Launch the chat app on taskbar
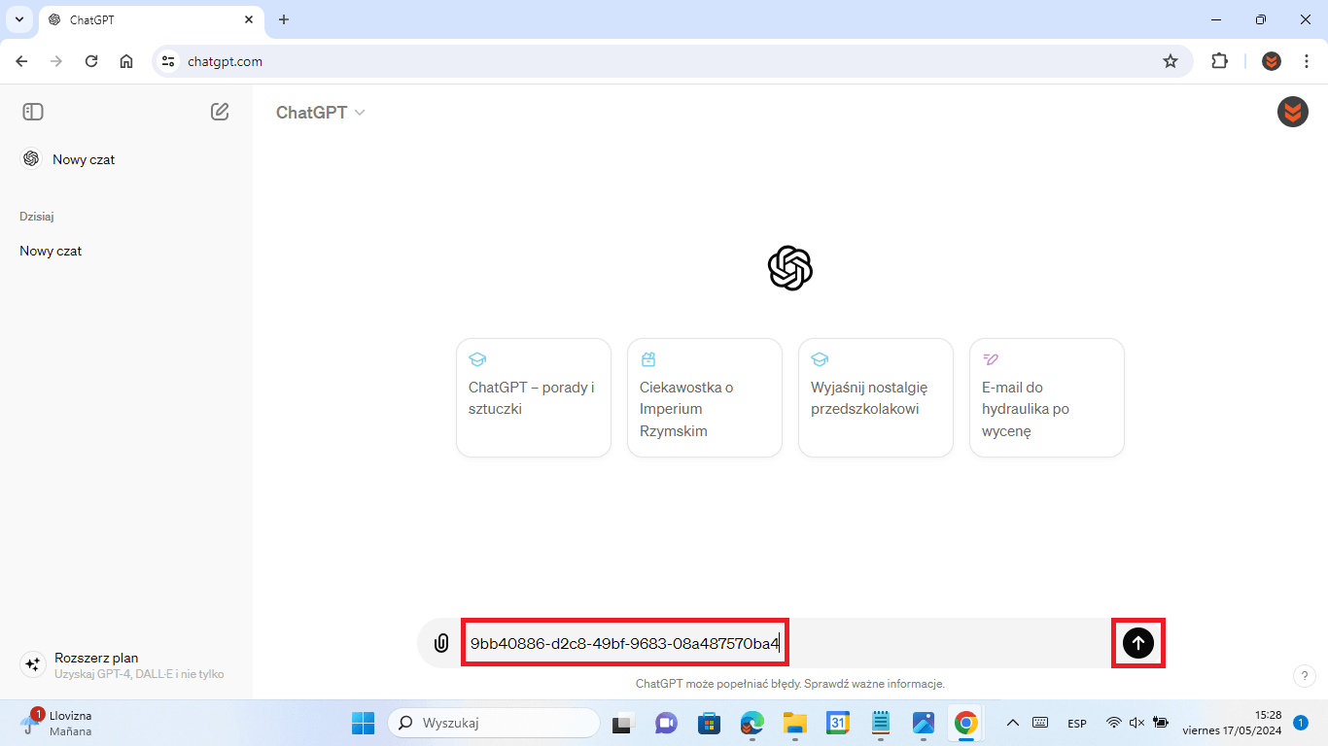The image size is (1328, 746). [666, 723]
